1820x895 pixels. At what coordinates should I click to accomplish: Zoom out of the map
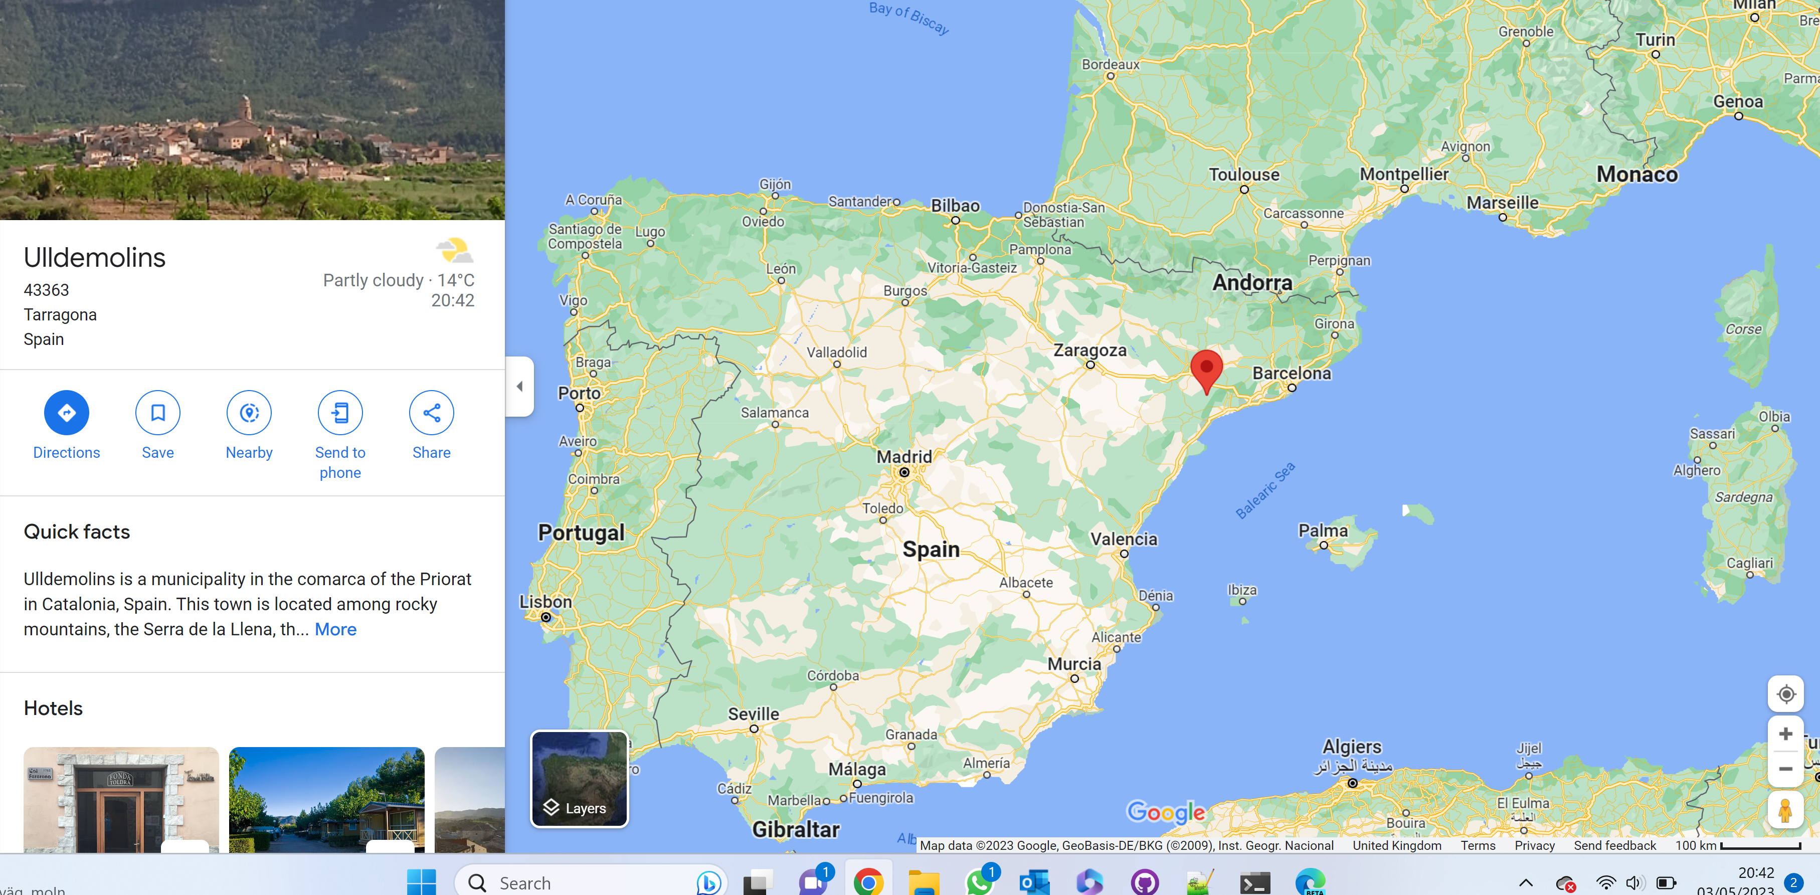coord(1785,769)
